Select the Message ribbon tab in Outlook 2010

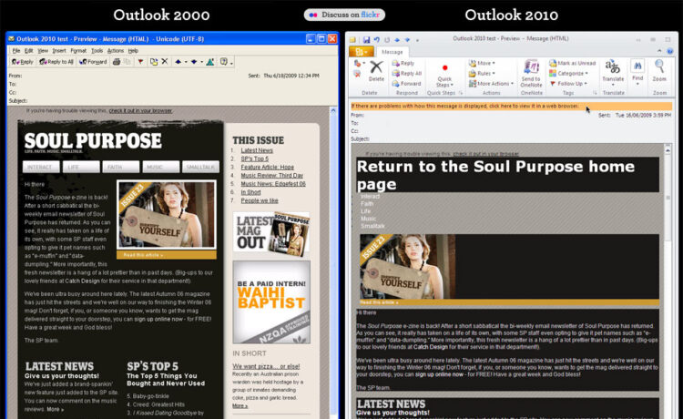[x=392, y=52]
